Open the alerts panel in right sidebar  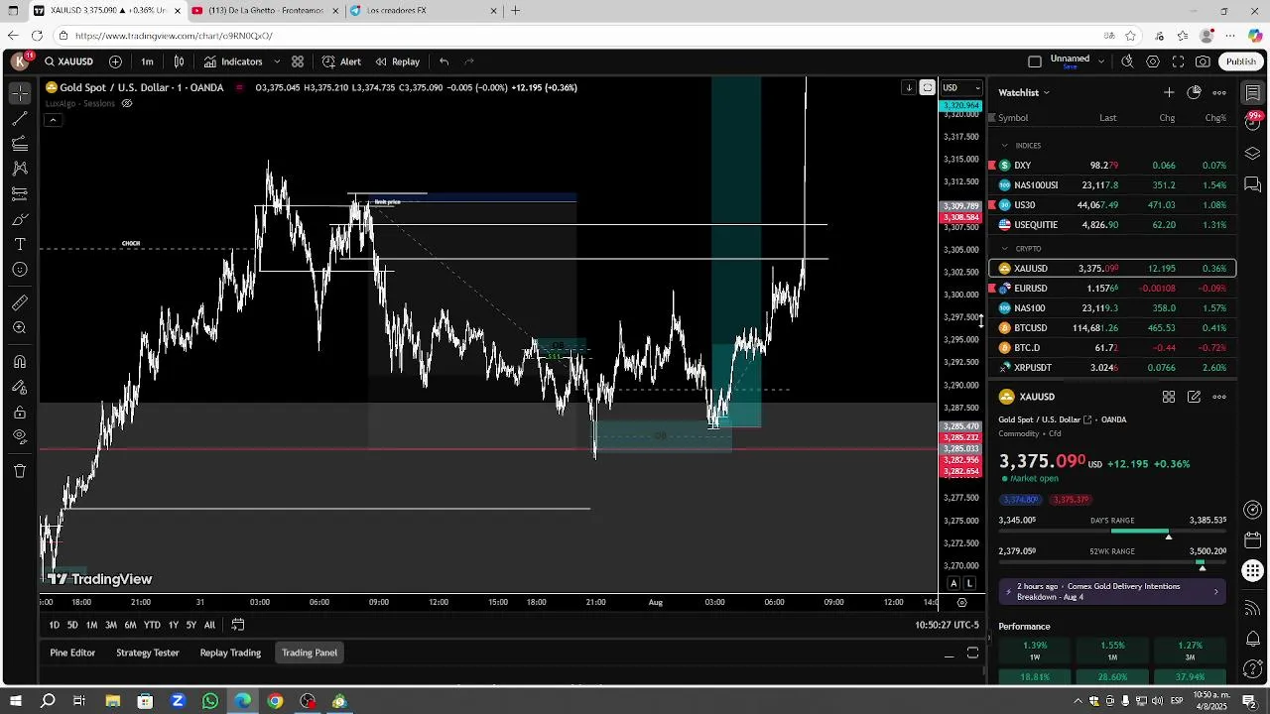click(1253, 122)
